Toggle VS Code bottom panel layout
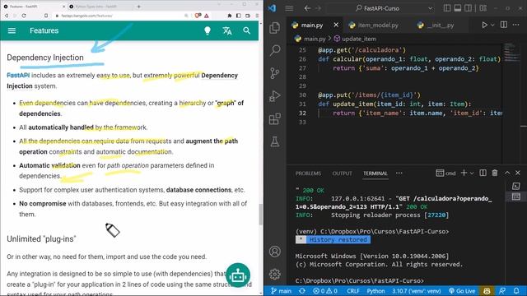 [x=458, y=8]
